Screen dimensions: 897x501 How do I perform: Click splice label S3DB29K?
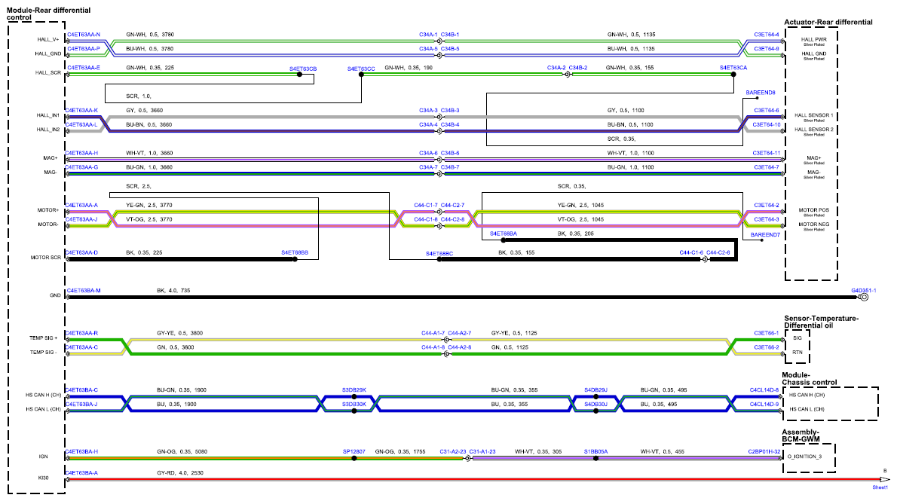click(354, 390)
